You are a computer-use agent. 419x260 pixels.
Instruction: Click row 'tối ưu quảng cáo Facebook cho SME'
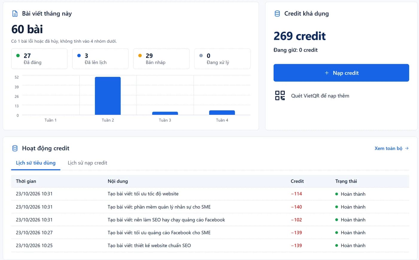[210, 233]
